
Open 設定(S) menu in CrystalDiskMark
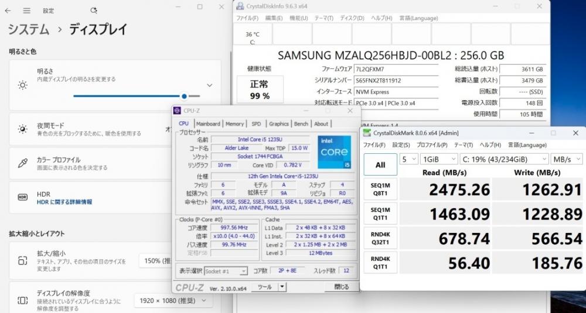point(401,145)
